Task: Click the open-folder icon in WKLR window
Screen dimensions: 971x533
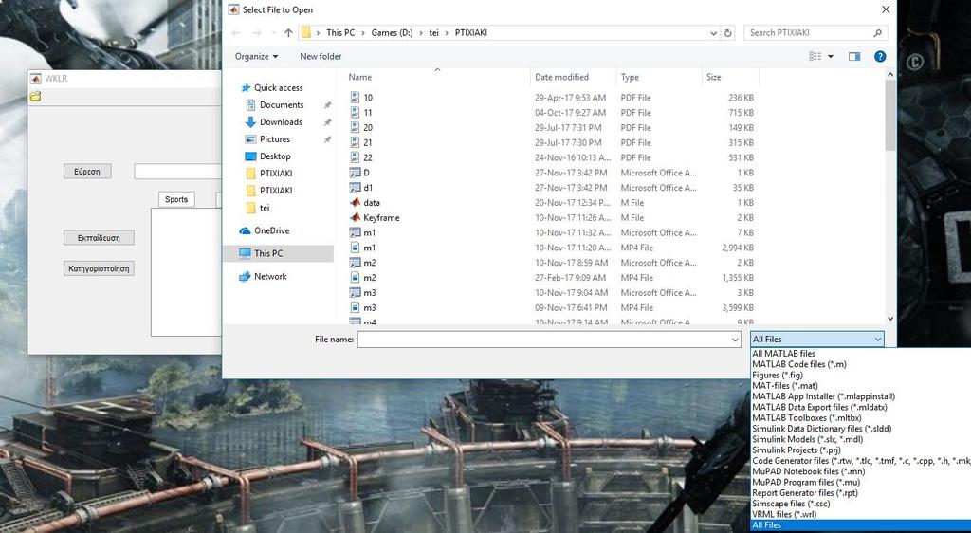Action: point(35,97)
